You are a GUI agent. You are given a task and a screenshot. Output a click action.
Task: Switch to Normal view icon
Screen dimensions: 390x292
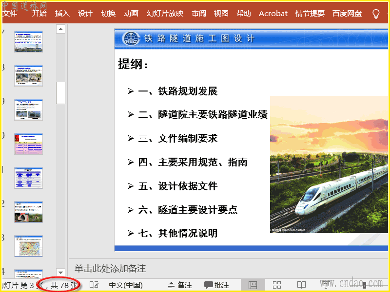click(x=253, y=285)
